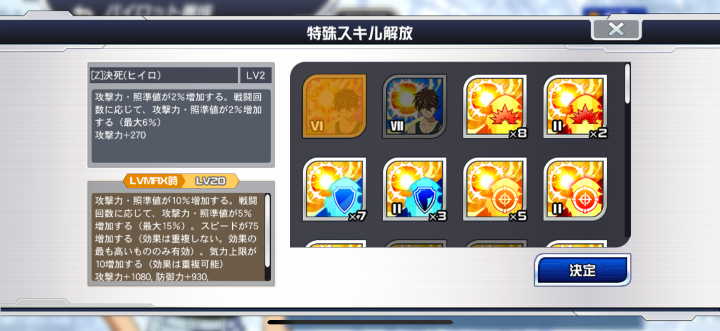The height and width of the screenshot is (331, 720).
Task: Pick the shield II item with x3
Action: (415, 189)
